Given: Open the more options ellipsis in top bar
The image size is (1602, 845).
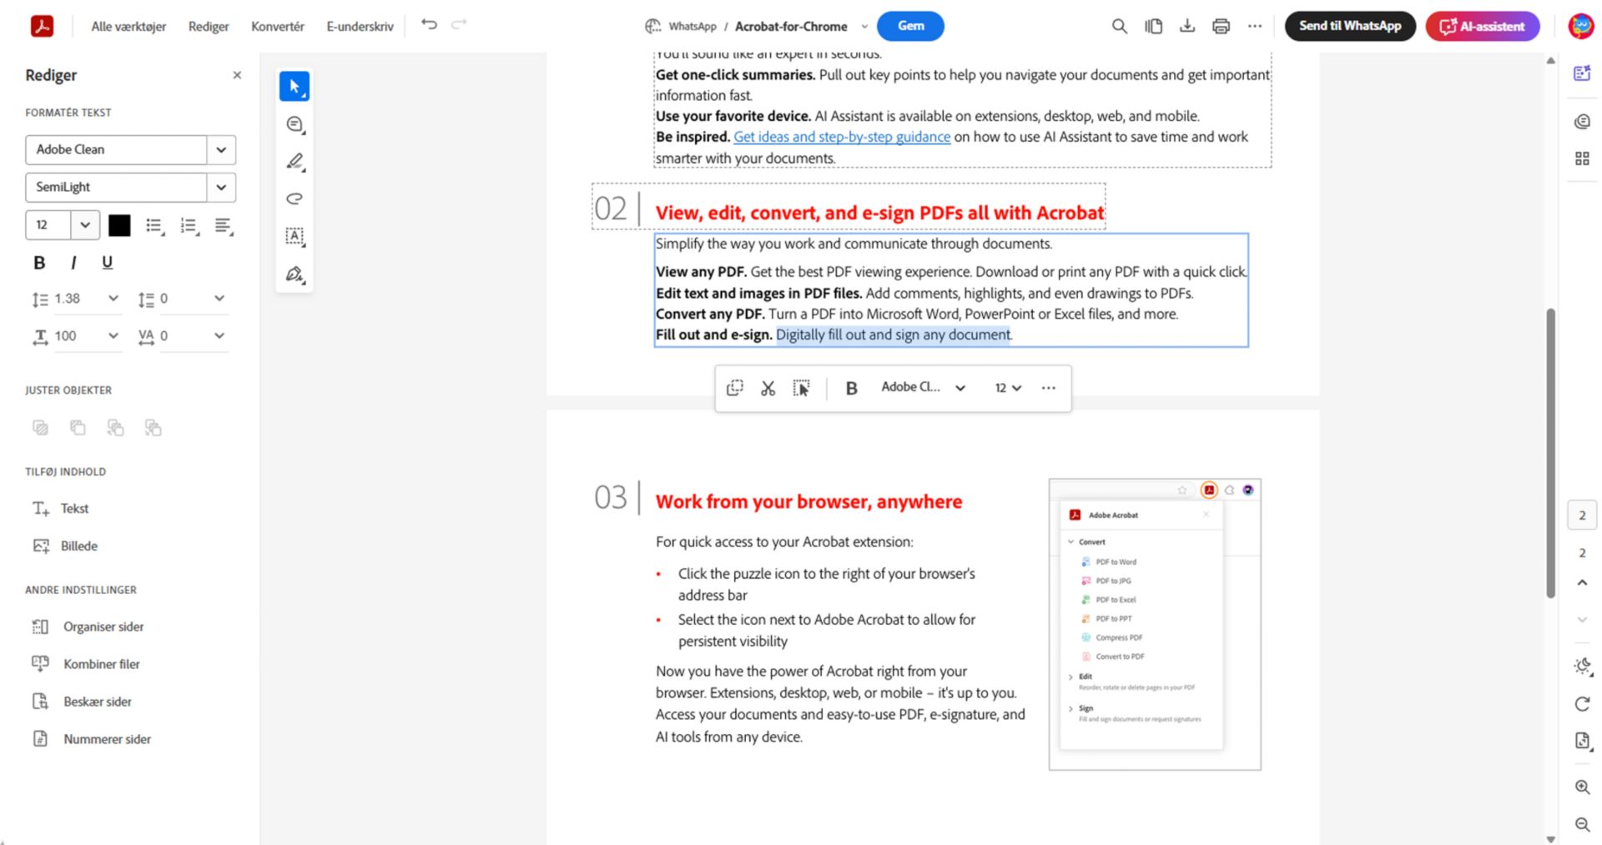Looking at the screenshot, I should coord(1255,26).
